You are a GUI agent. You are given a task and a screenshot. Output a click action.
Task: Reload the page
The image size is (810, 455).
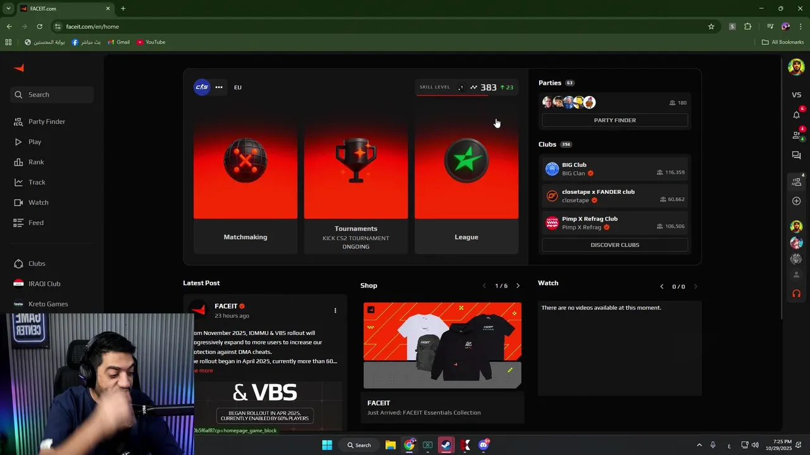(39, 27)
